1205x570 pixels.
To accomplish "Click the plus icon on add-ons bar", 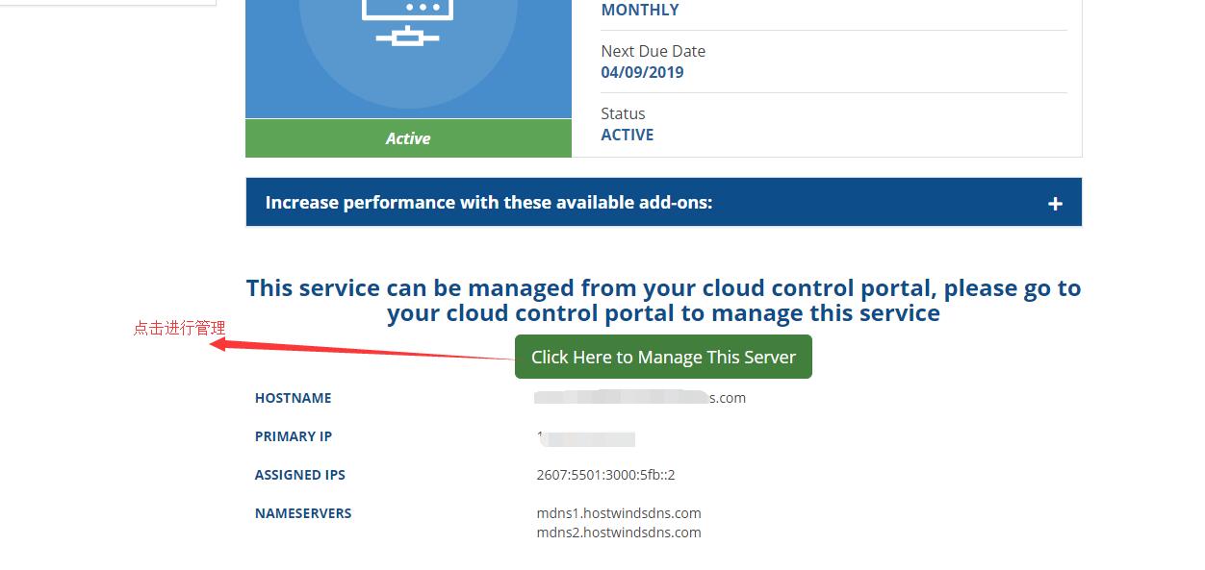I will pyautogui.click(x=1055, y=204).
